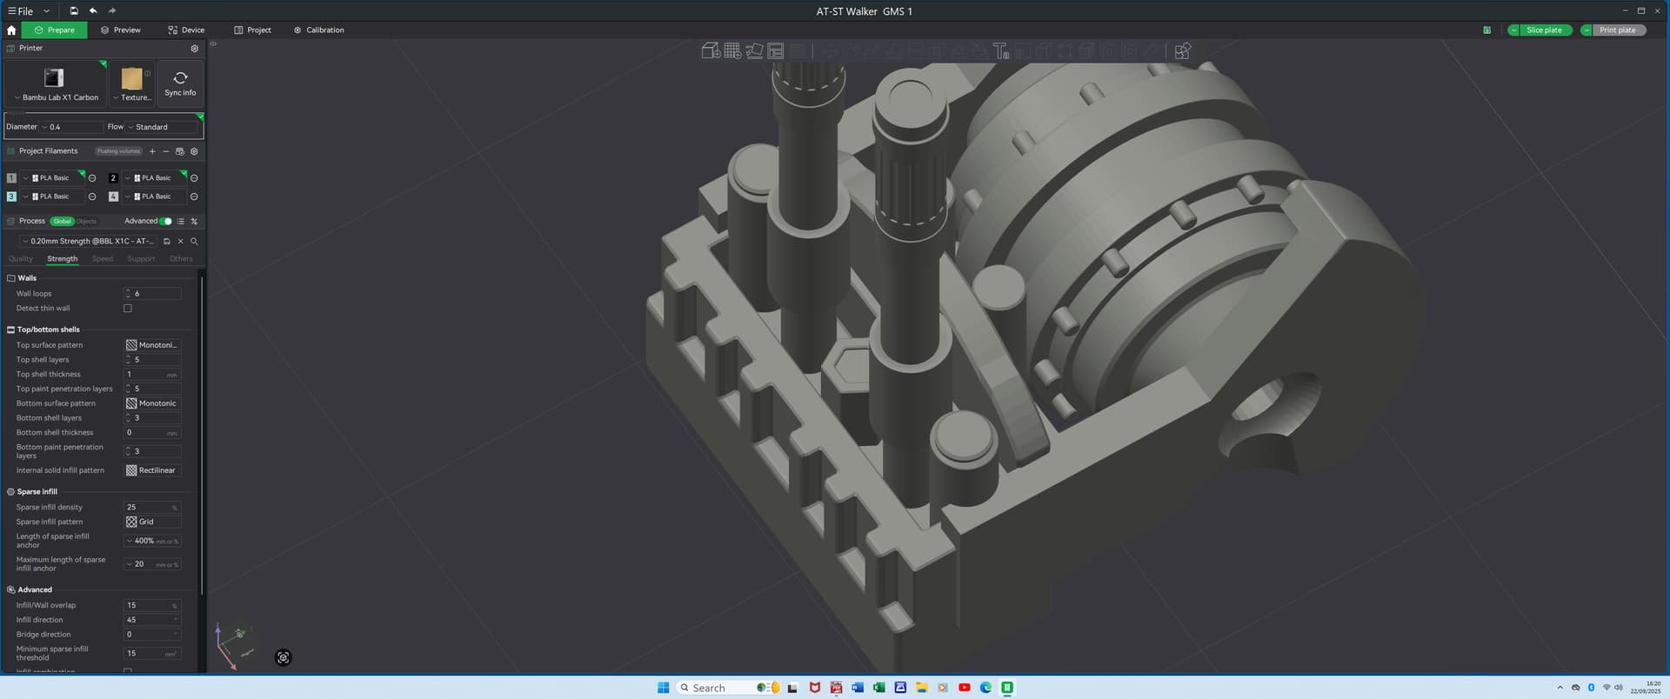Open the Textured plate type dropdown
The width and height of the screenshot is (1670, 699).
click(131, 83)
